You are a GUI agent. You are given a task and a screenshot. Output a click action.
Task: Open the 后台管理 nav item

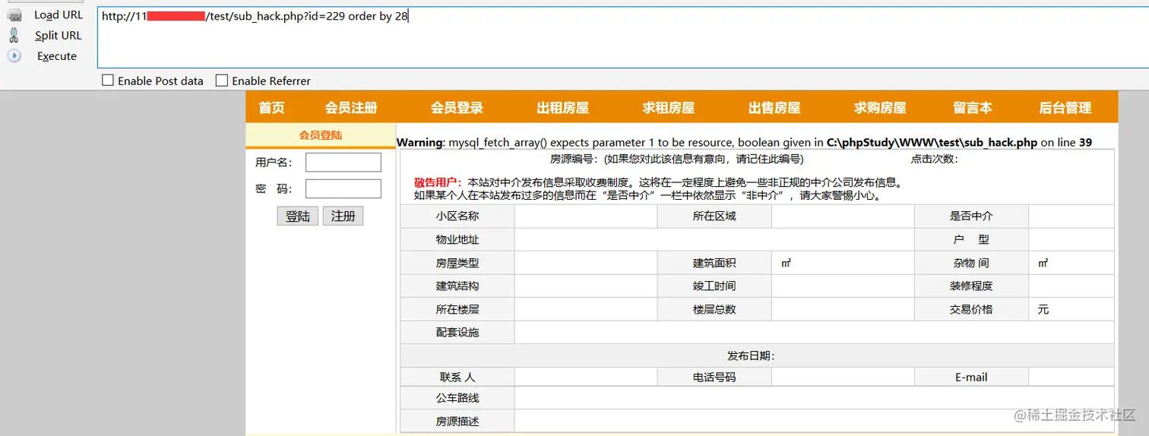[x=1065, y=108]
